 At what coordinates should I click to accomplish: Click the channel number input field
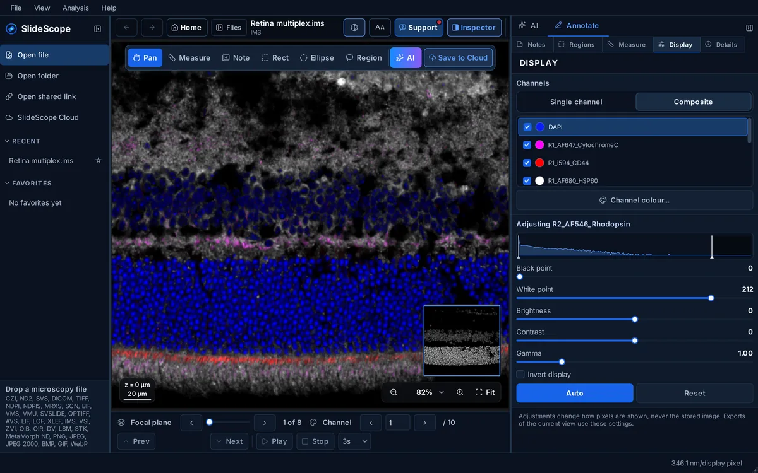pyautogui.click(x=398, y=423)
